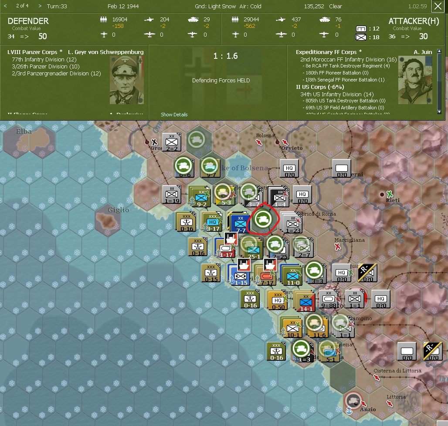Select the 1-15 blue infantry counter
The height and width of the screenshot is (426, 448).
[x=241, y=276]
